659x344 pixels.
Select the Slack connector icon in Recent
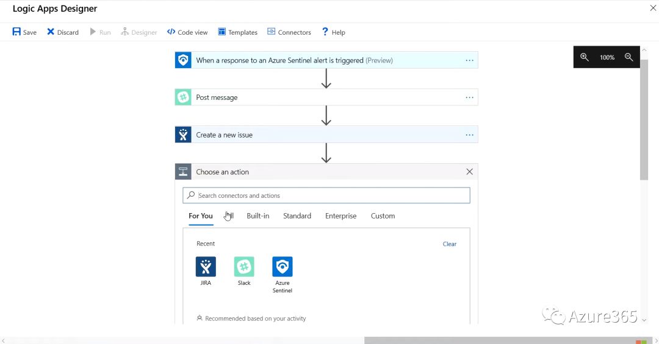(x=244, y=267)
